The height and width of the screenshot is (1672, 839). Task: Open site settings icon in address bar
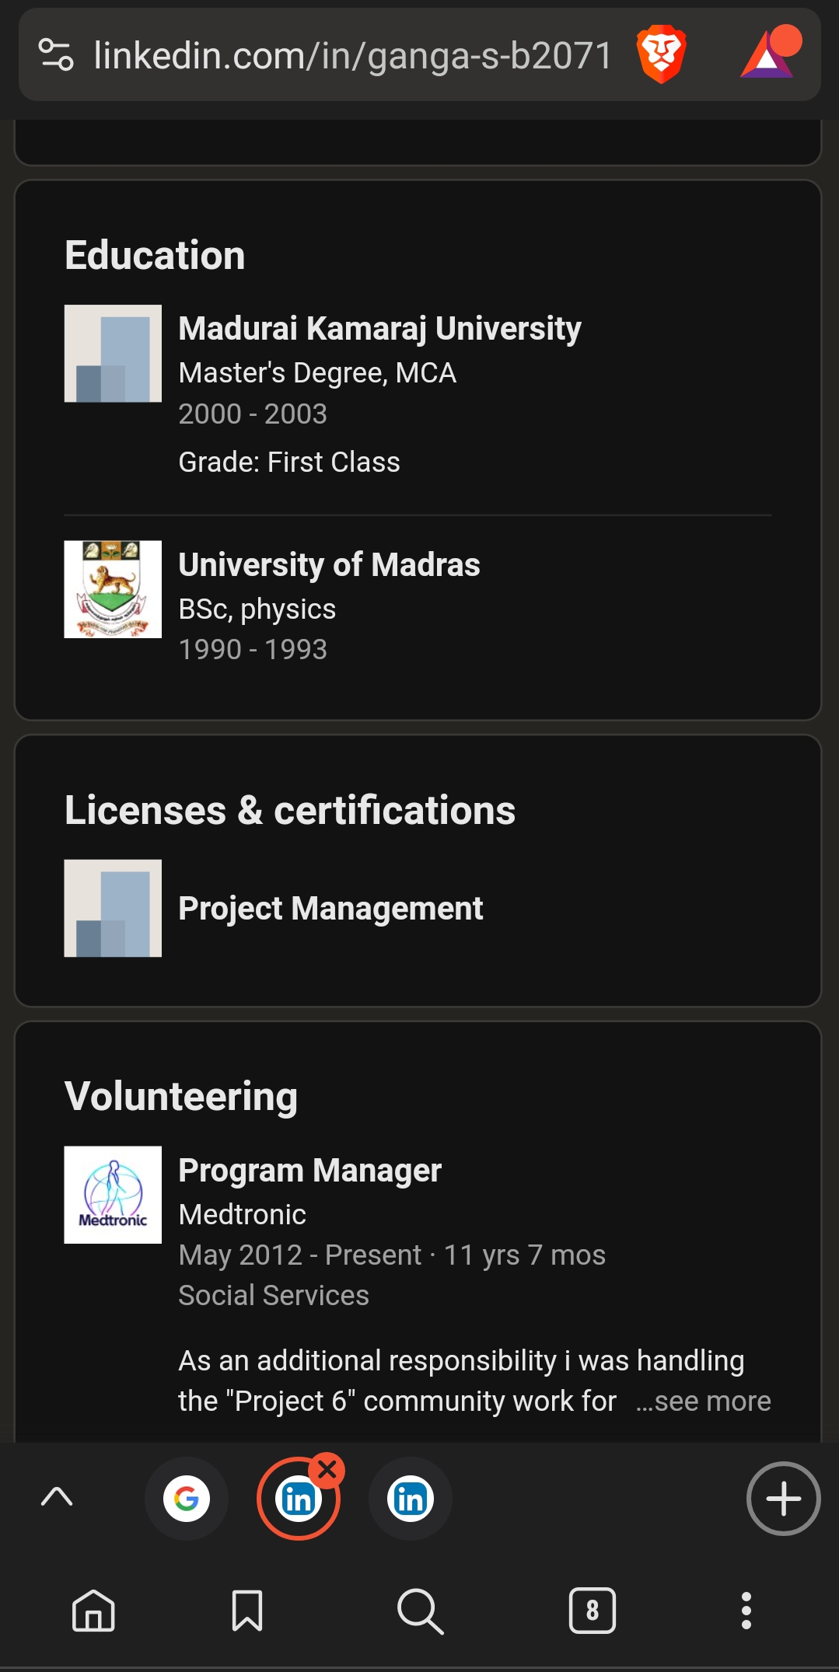[x=56, y=54]
